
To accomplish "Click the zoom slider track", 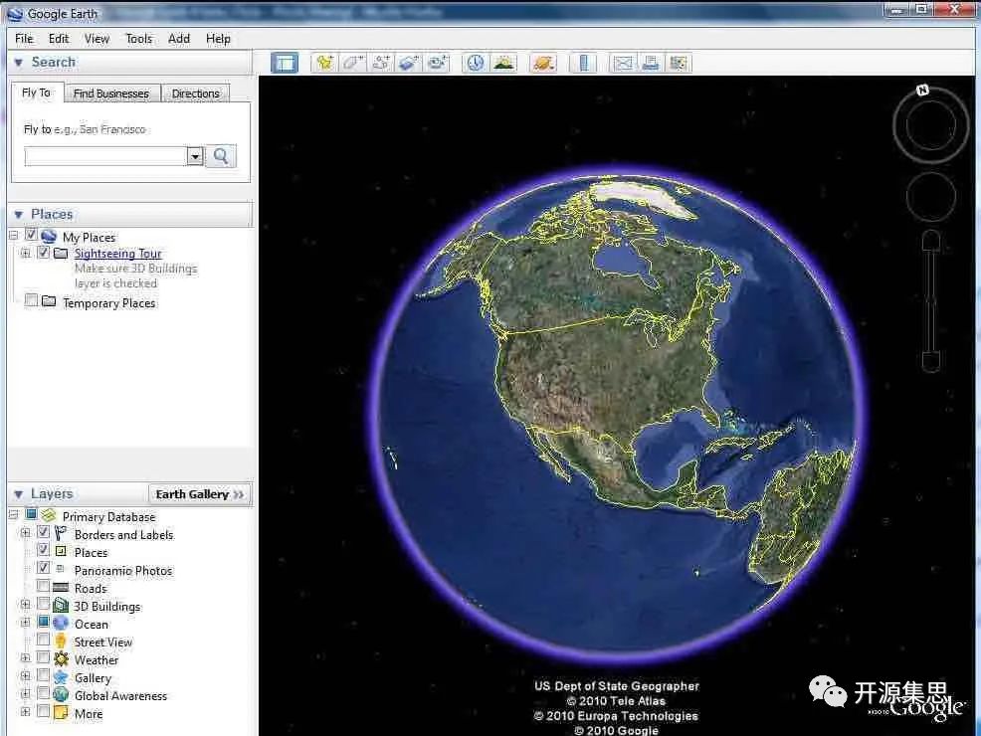I will tap(931, 302).
